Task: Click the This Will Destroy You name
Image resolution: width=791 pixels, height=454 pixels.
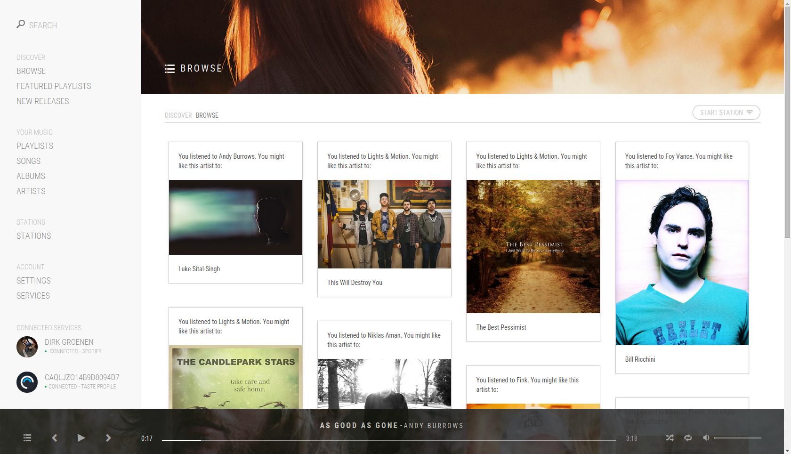Action: pyautogui.click(x=355, y=283)
